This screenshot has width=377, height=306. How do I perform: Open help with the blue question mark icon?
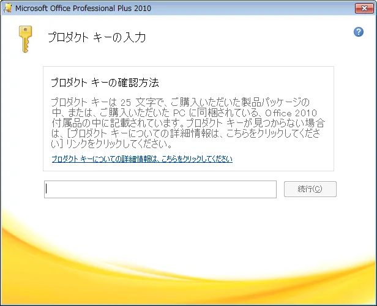[x=359, y=32]
